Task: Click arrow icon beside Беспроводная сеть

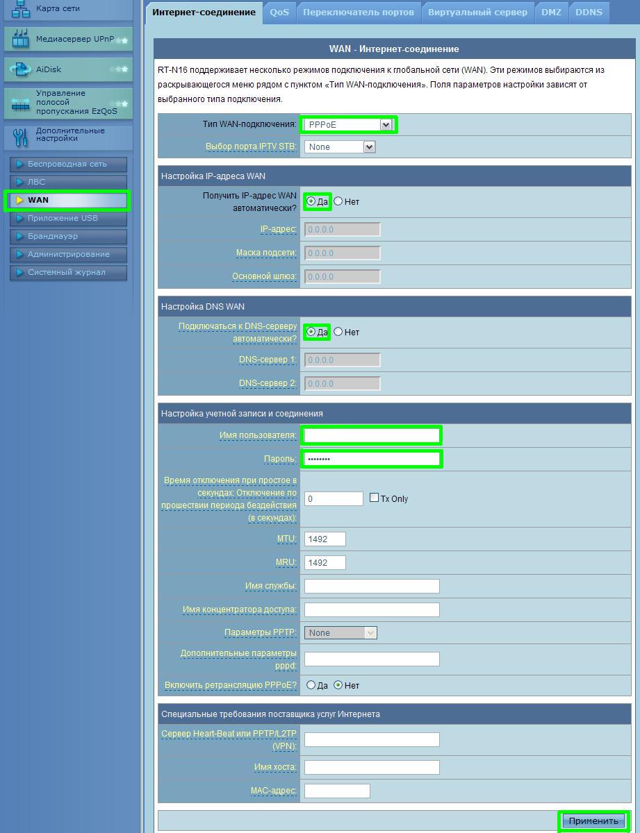Action: [19, 165]
